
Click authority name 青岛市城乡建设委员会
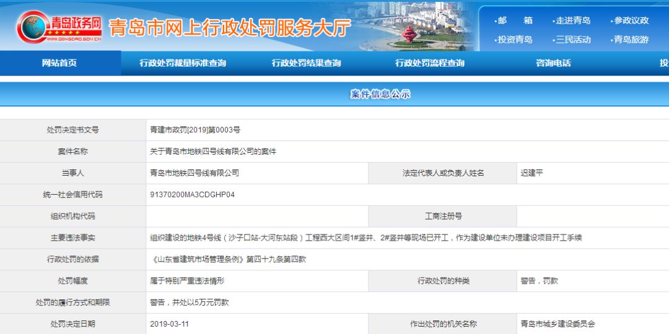(x=557, y=323)
